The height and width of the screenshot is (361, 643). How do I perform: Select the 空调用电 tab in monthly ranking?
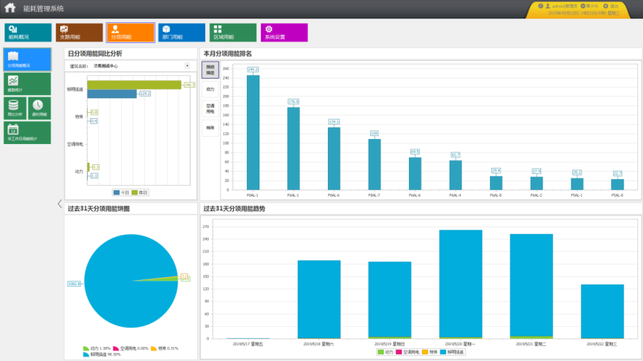210,108
